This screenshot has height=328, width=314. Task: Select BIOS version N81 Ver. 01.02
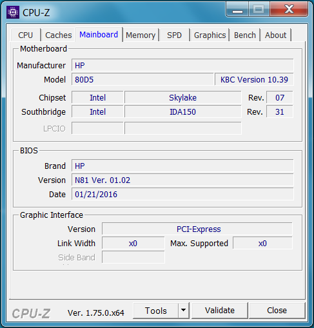click(182, 180)
